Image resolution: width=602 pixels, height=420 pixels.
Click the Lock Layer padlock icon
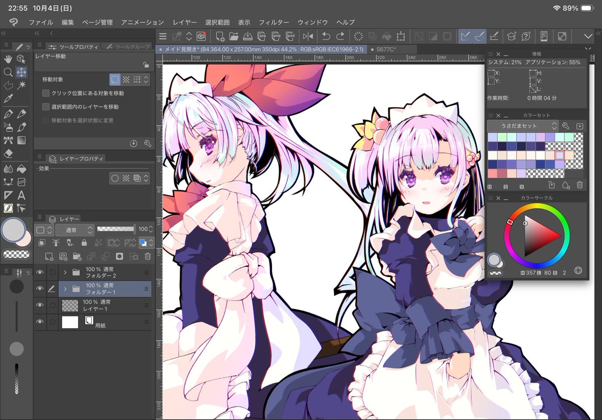tap(84, 243)
